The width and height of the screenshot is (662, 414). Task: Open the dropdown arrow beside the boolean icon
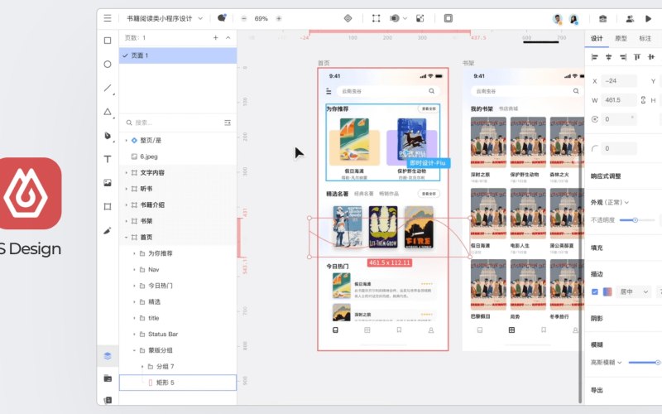(x=405, y=18)
